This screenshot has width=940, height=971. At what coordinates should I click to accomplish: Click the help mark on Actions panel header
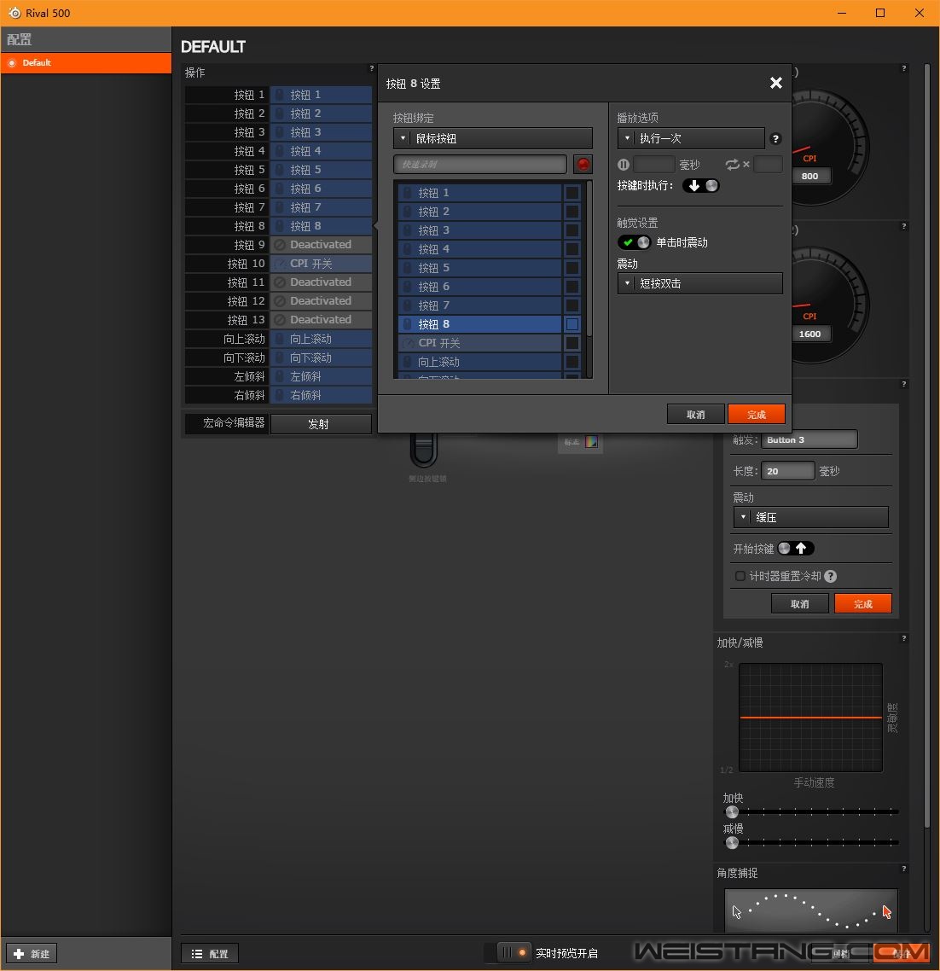click(372, 68)
